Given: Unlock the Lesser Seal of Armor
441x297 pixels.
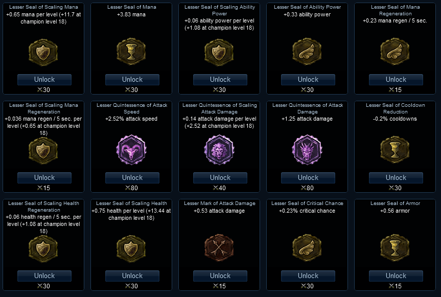Looking at the screenshot, I should pos(396,276).
